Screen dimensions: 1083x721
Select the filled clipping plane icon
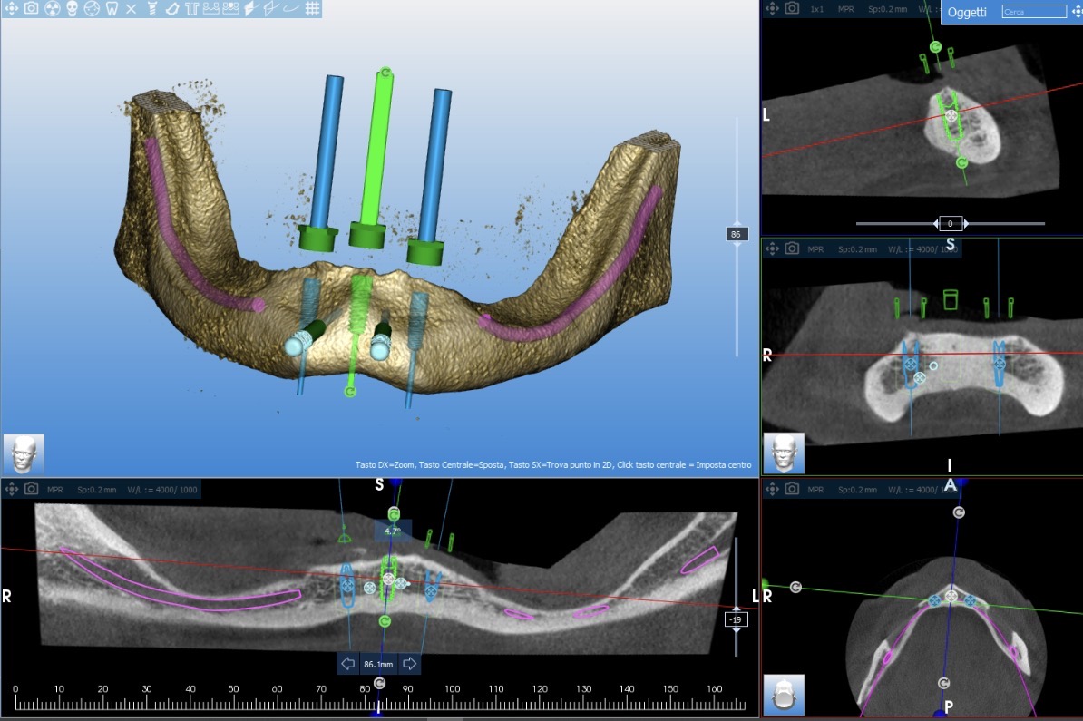[251, 8]
